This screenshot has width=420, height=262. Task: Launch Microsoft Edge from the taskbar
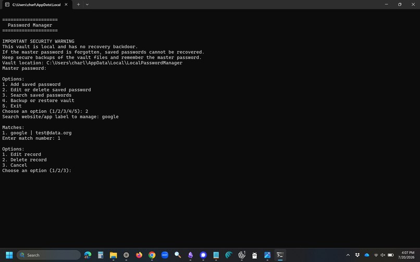pyautogui.click(x=88, y=255)
